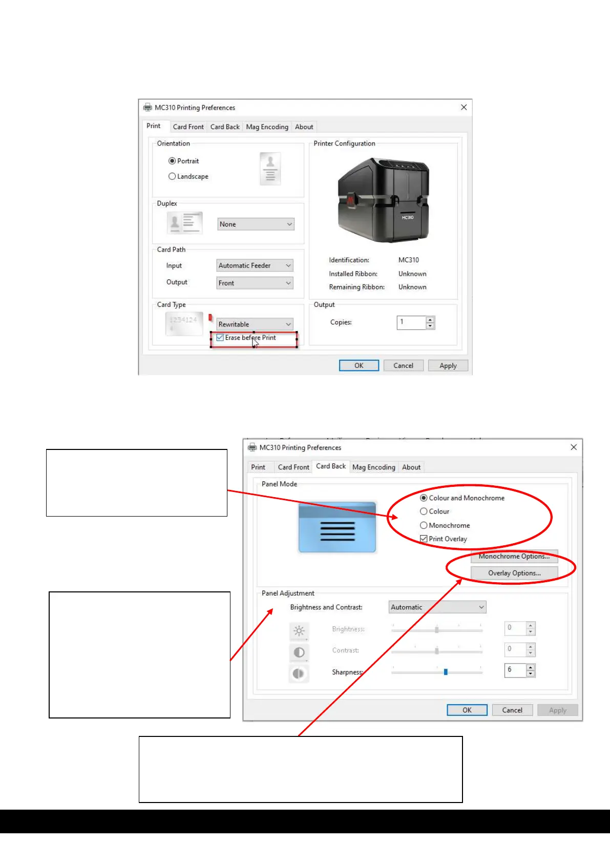This screenshot has width=610, height=863.
Task: Open Card Front tab in upper dialog
Action: 188,127
